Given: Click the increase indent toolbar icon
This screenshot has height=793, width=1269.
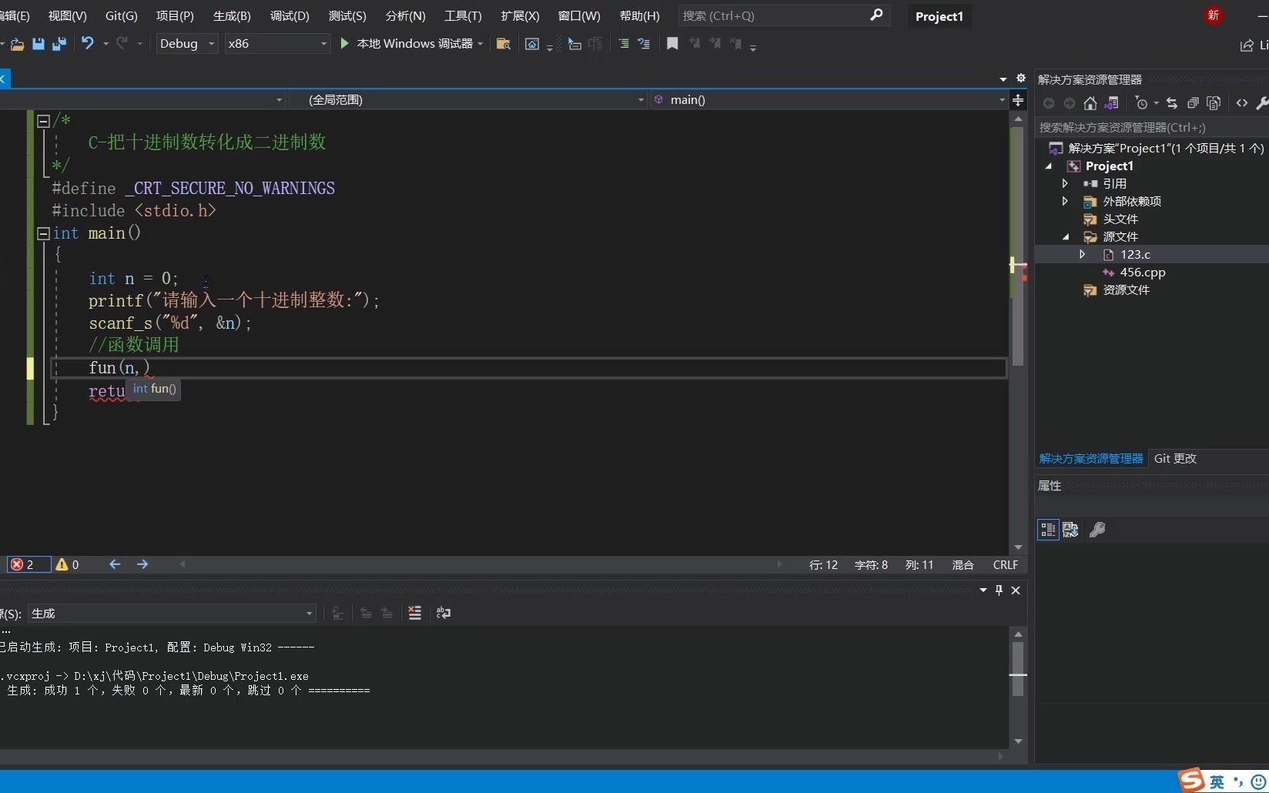Looking at the screenshot, I should tap(623, 44).
